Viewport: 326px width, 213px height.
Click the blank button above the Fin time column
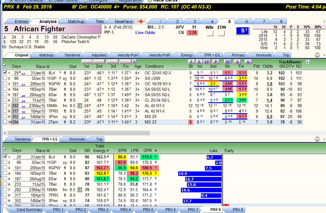coord(125,62)
